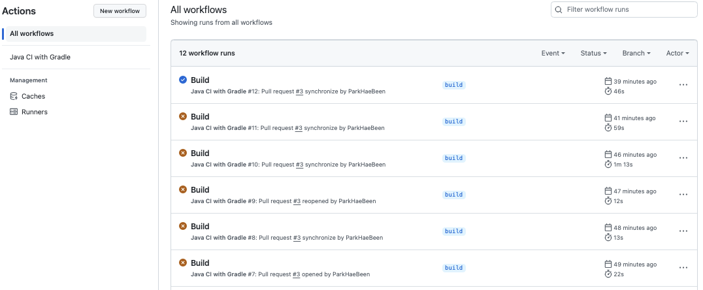Click success status icon of run #12
The image size is (703, 290).
[x=183, y=80]
